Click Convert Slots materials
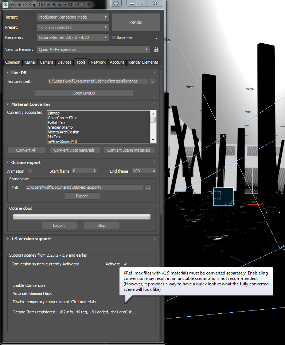 (x=74, y=150)
